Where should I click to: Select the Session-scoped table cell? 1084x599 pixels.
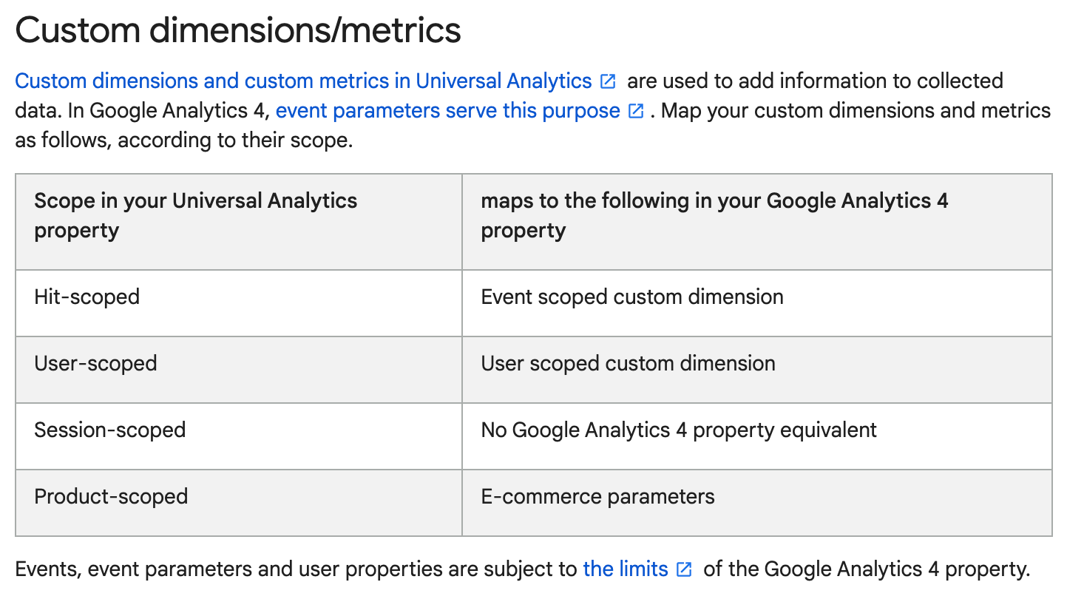click(239, 436)
